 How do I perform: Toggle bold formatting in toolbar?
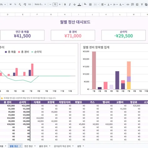coord(65,4)
